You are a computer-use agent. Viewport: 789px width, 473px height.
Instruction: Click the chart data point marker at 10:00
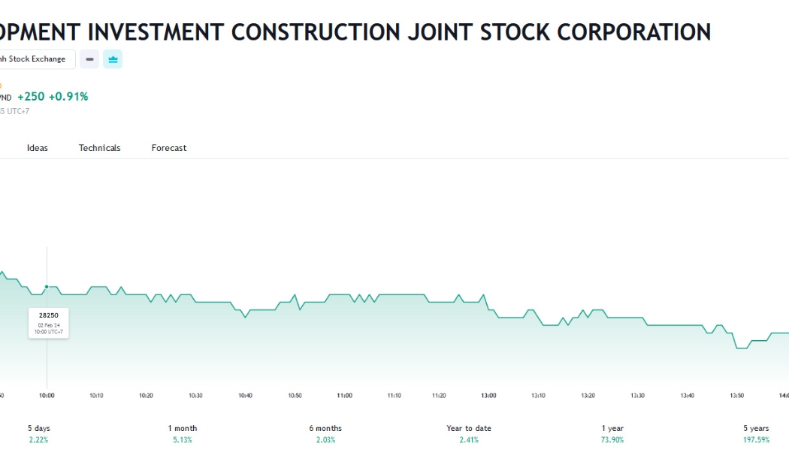[47, 287]
